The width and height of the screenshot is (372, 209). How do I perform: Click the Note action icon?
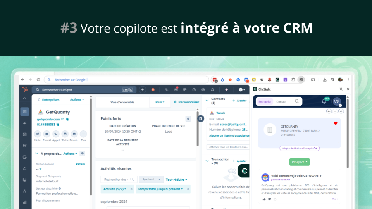click(x=38, y=134)
